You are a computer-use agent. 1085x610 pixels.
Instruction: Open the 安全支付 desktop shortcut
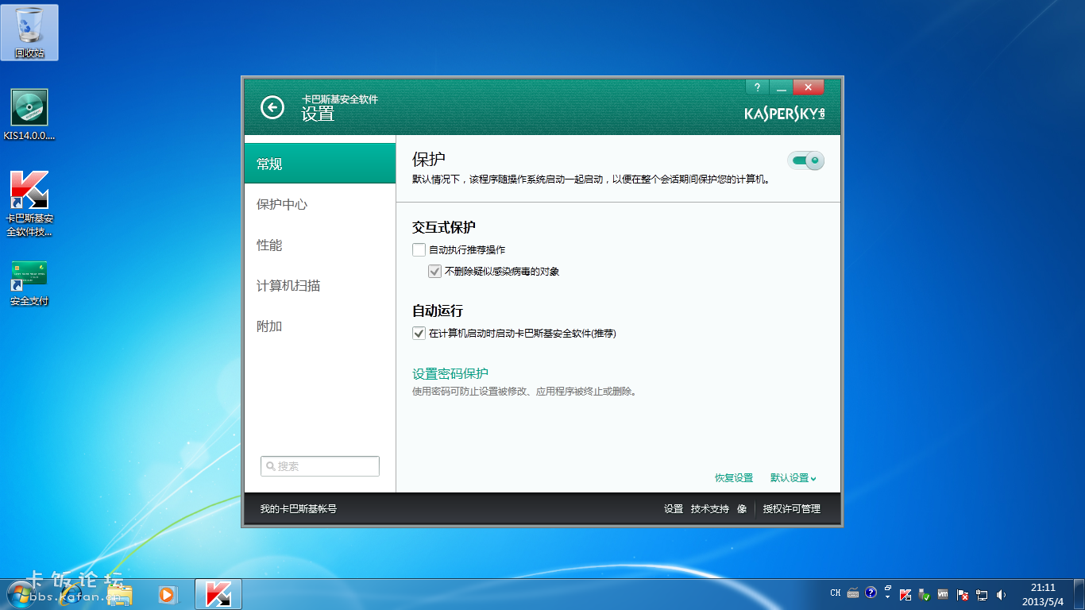point(29,284)
